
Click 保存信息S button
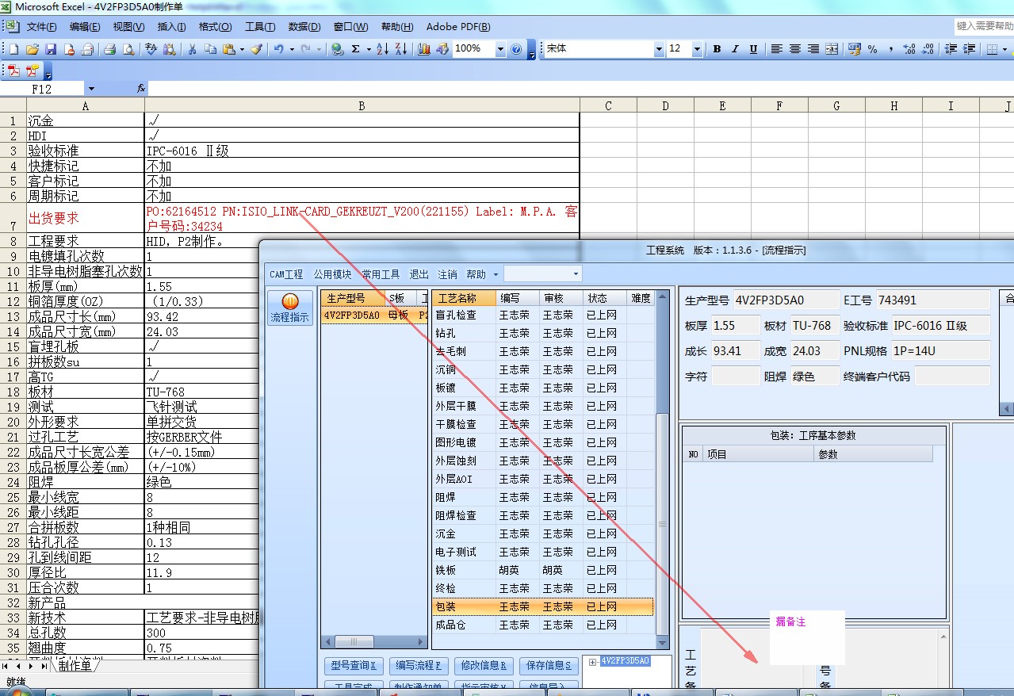[x=549, y=666]
